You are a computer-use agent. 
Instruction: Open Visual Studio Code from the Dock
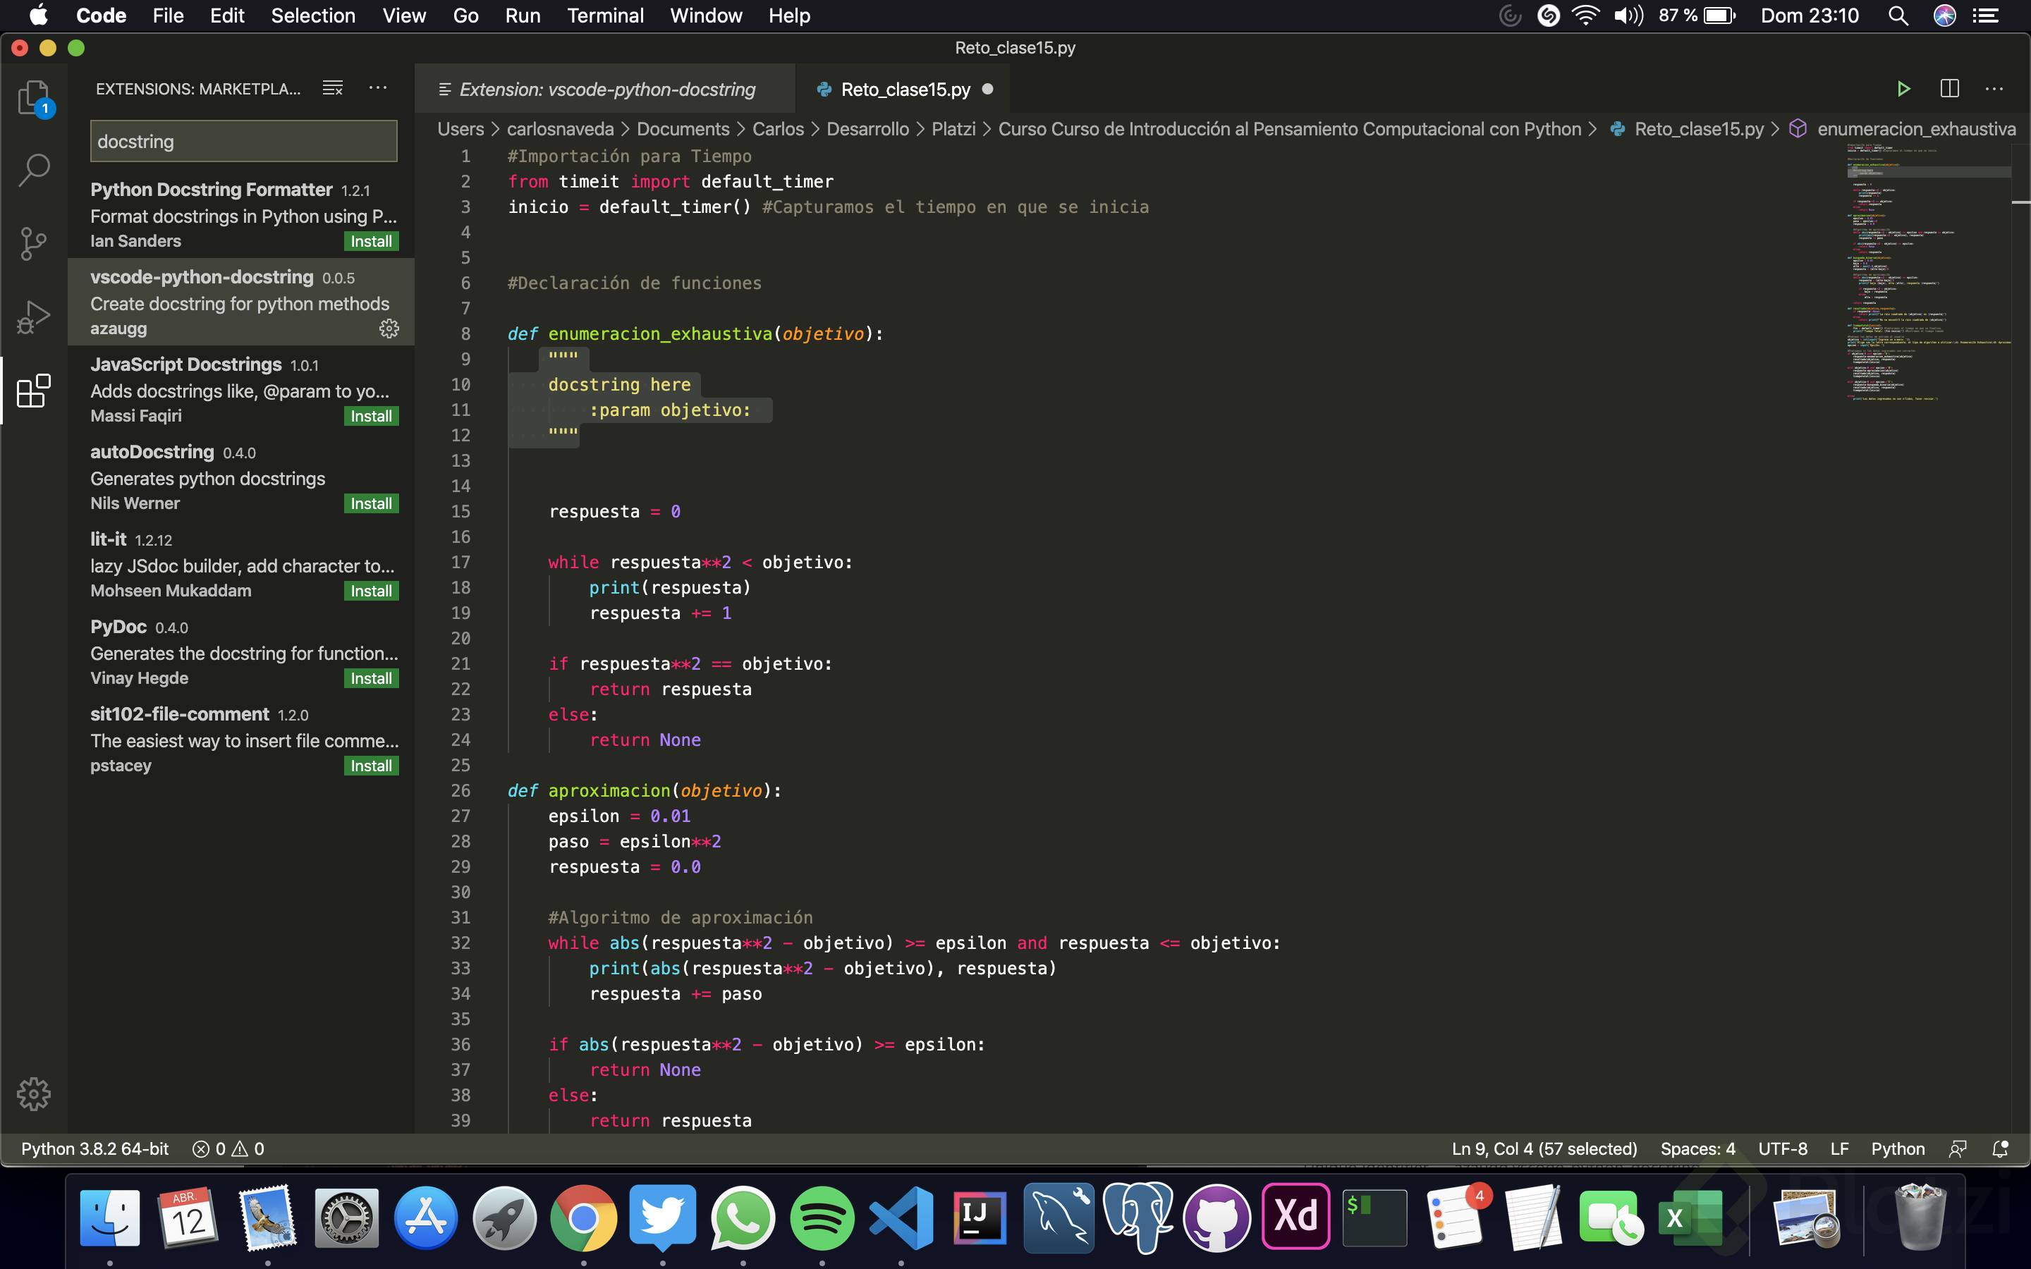(901, 1217)
